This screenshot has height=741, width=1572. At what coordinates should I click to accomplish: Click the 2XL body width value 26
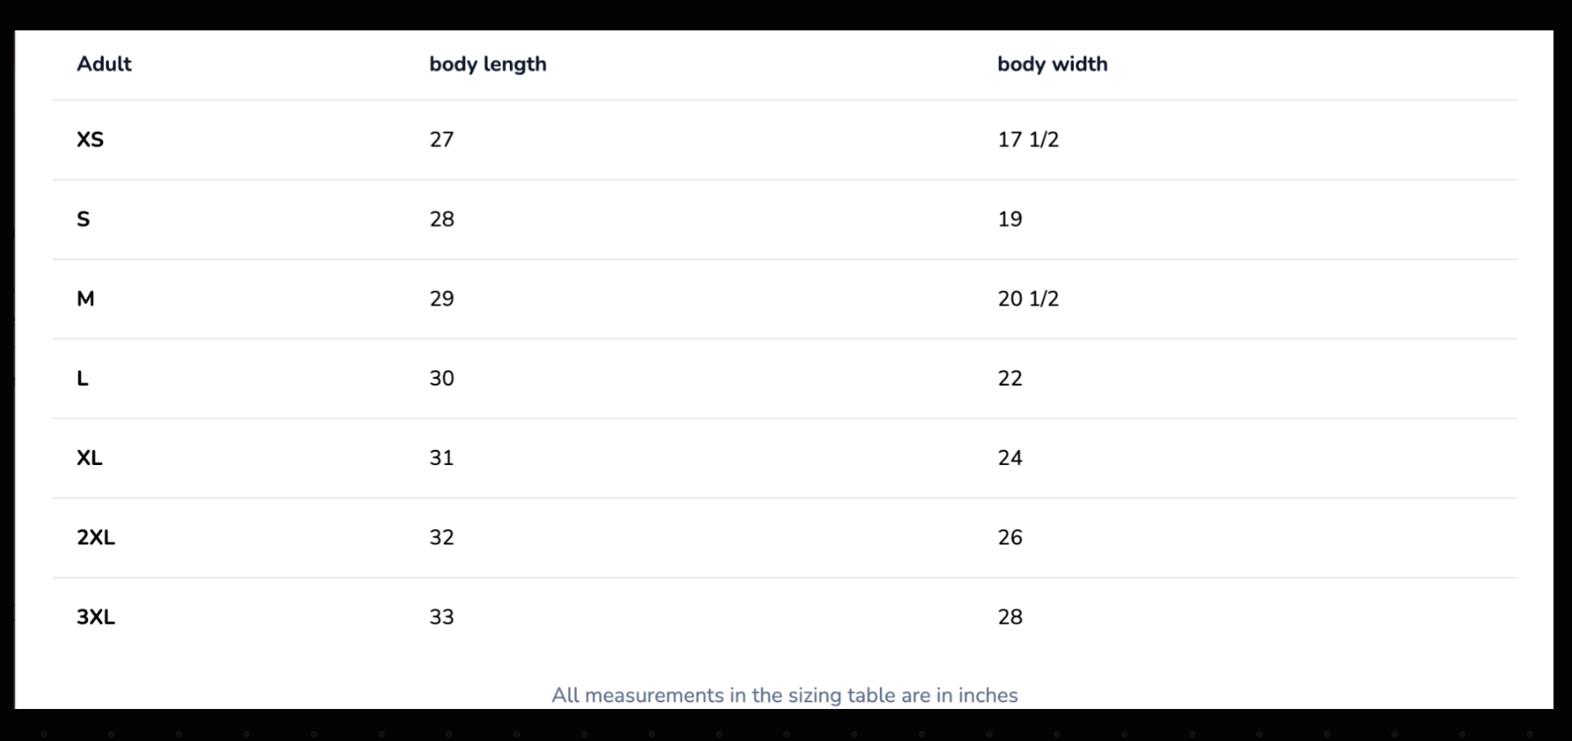pyautogui.click(x=1010, y=538)
